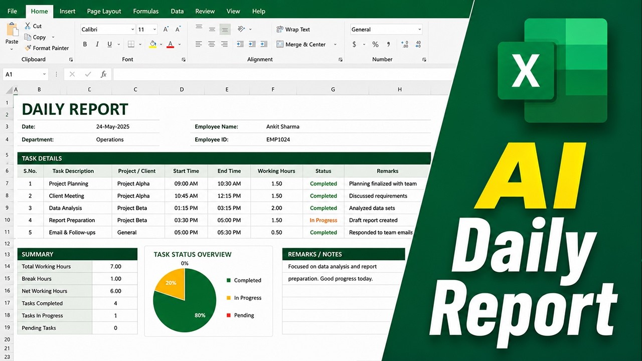Switch to the Page Layout tab
The width and height of the screenshot is (642, 361).
coord(104,11)
